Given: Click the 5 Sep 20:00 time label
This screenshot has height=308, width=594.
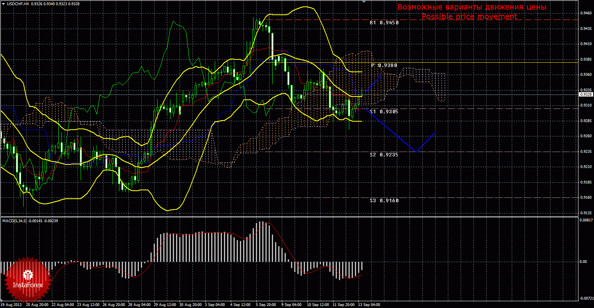Looking at the screenshot, I should pyautogui.click(x=266, y=305).
